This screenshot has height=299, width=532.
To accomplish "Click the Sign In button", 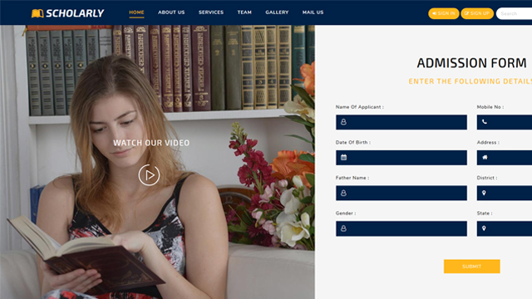I will click(443, 13).
